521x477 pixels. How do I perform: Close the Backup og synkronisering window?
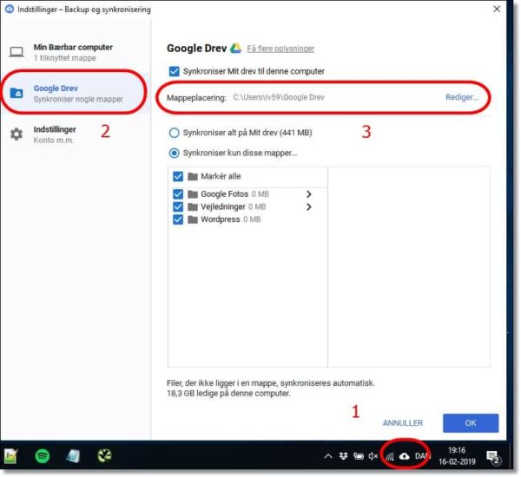click(x=497, y=9)
